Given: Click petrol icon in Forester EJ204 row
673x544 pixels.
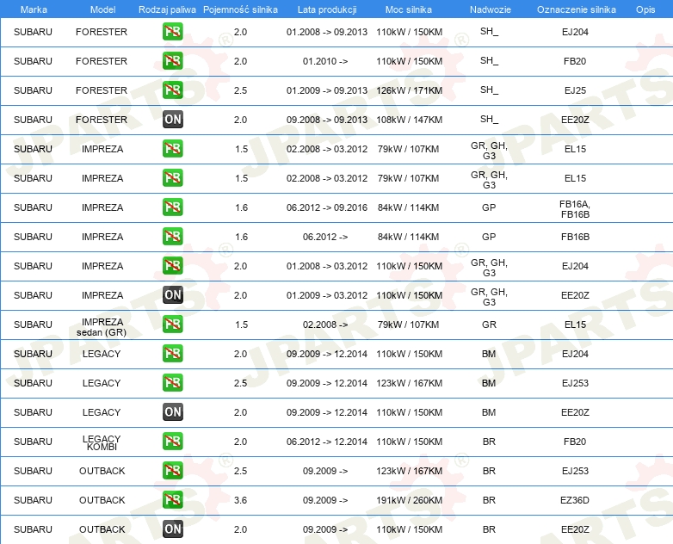Looking at the screenshot, I should [172, 32].
